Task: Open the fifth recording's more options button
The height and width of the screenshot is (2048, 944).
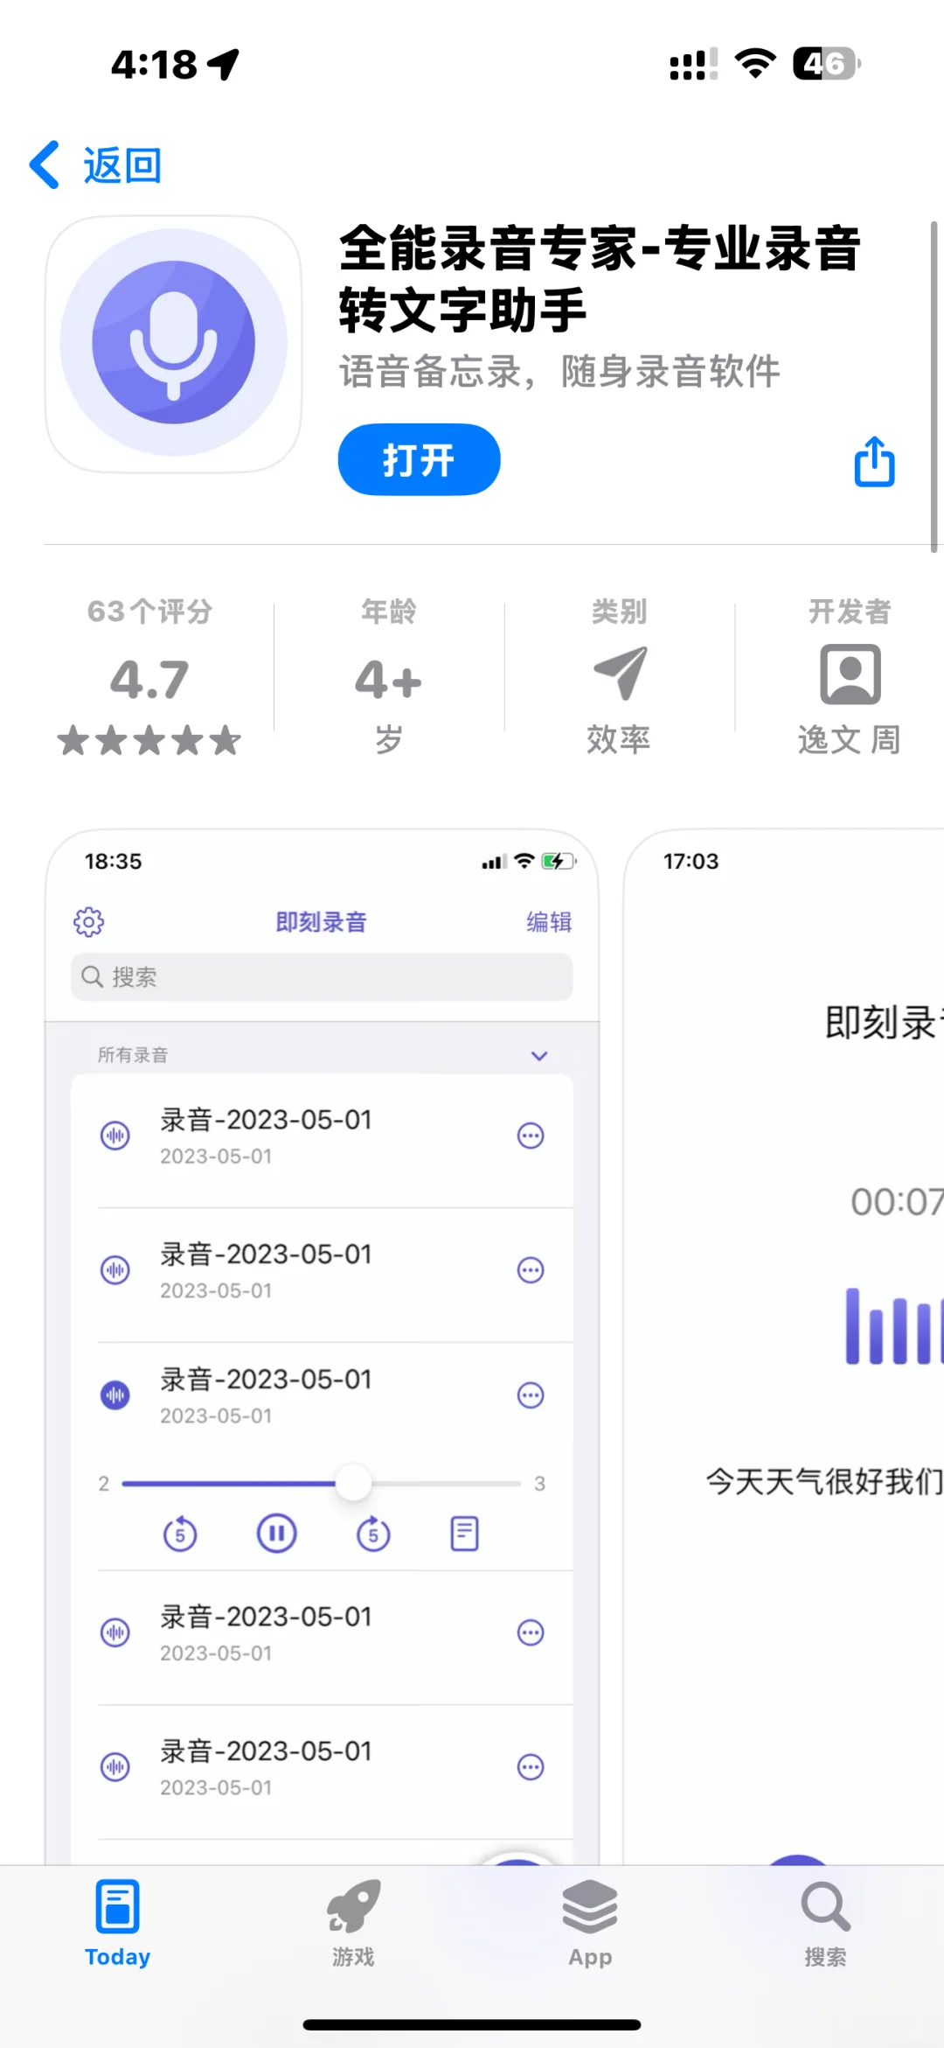Action: [531, 1767]
